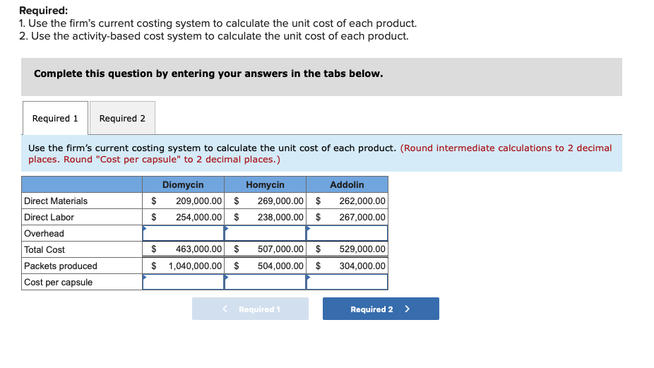Image resolution: width=654 pixels, height=368 pixels.
Task: Click the 269,000.00 Homycin materials value
Action: pos(280,201)
